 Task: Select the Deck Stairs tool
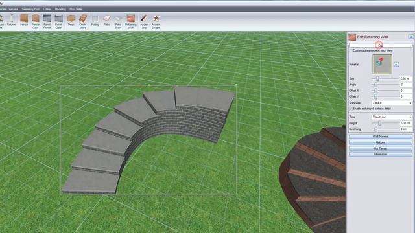tap(83, 21)
